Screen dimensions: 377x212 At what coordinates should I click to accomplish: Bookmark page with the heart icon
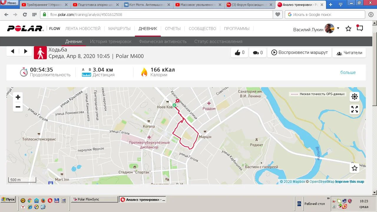[x=277, y=14]
